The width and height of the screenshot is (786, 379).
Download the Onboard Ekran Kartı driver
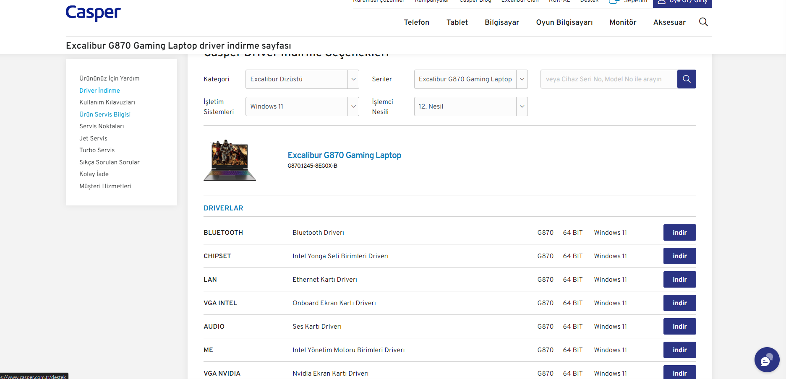pyautogui.click(x=680, y=303)
